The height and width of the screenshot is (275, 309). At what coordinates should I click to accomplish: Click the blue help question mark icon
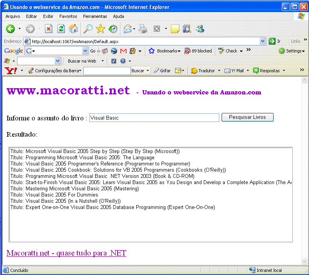coord(123,61)
